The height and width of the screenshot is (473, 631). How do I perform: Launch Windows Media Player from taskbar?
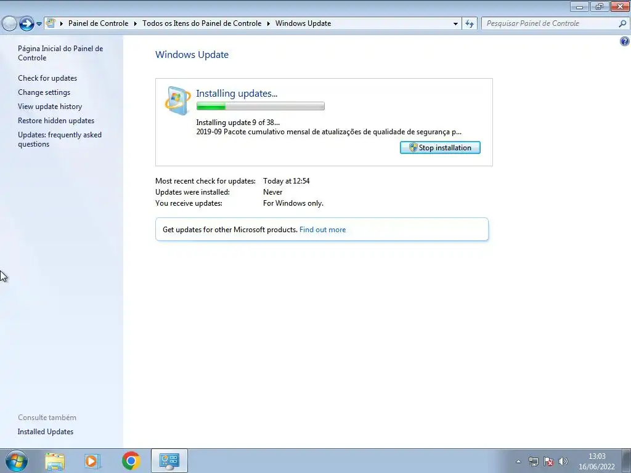tap(92, 461)
